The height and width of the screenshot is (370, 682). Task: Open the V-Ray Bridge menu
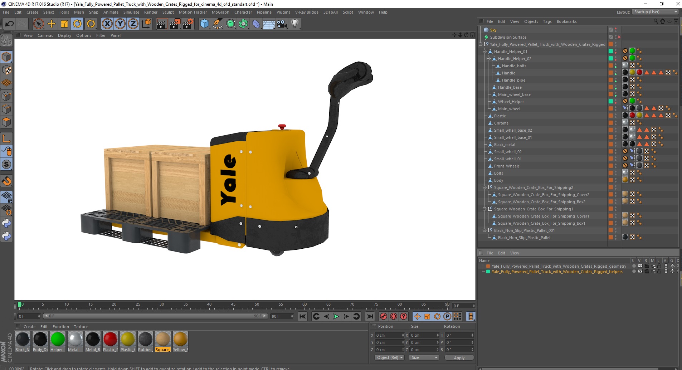coord(307,12)
